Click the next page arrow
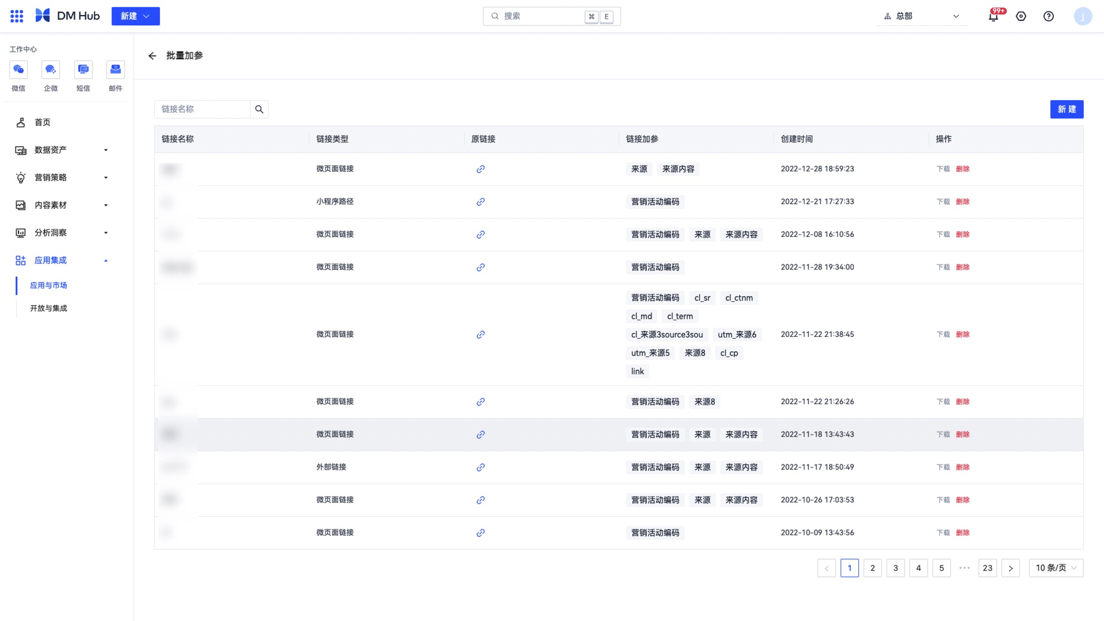Image resolution: width=1104 pixels, height=621 pixels. pos(1010,568)
